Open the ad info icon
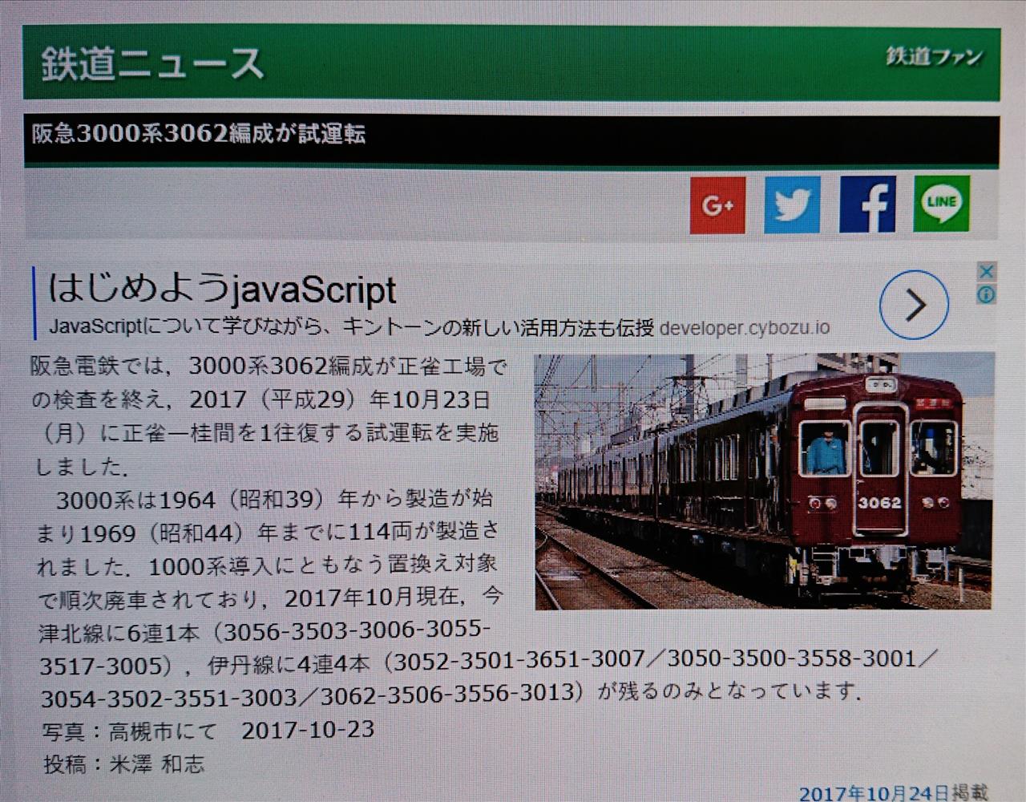Screen dimensions: 1026x802 (987, 295)
